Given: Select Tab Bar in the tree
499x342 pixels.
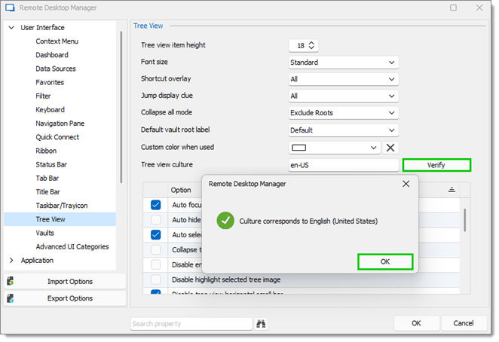Looking at the screenshot, I should coord(47,179).
